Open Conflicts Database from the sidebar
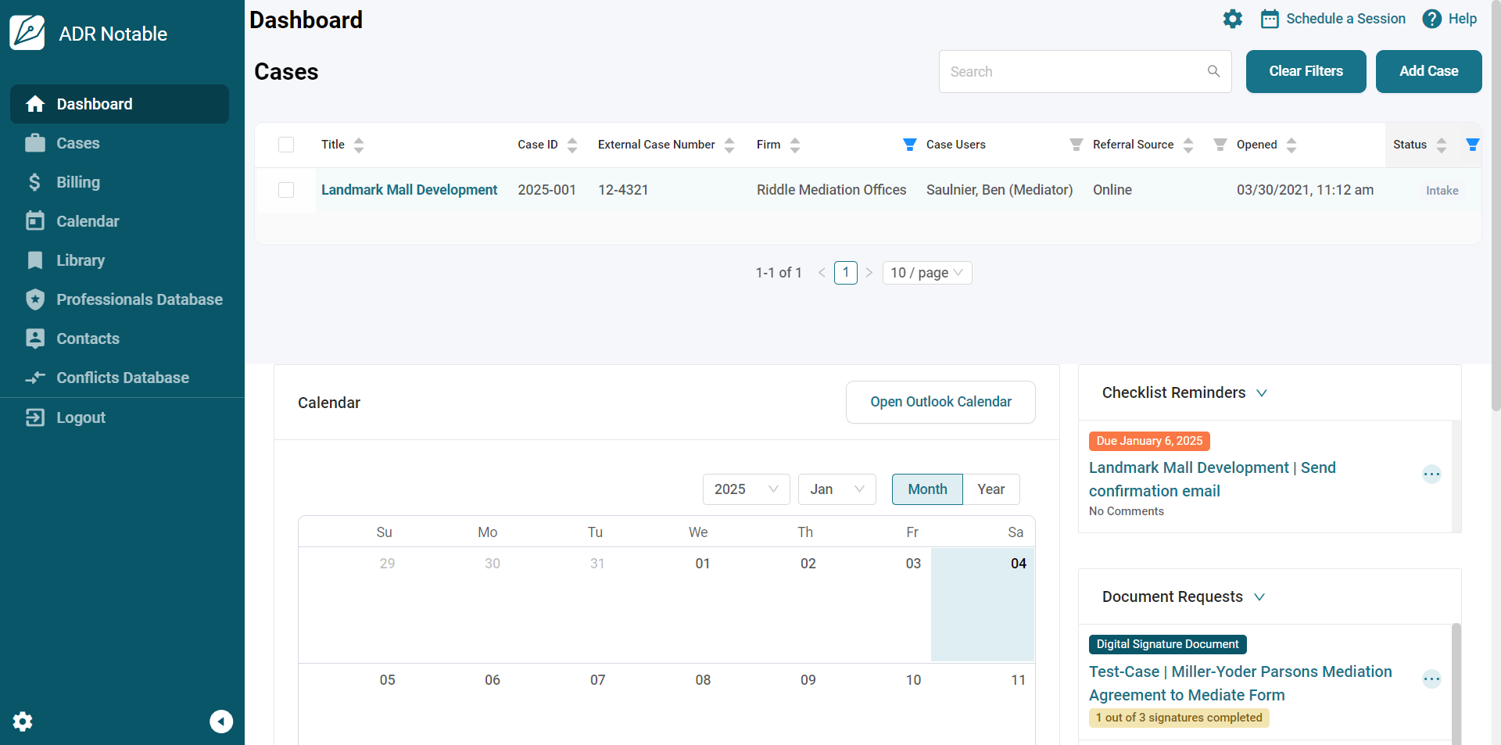Viewport: 1501px width, 745px height. coord(122,378)
